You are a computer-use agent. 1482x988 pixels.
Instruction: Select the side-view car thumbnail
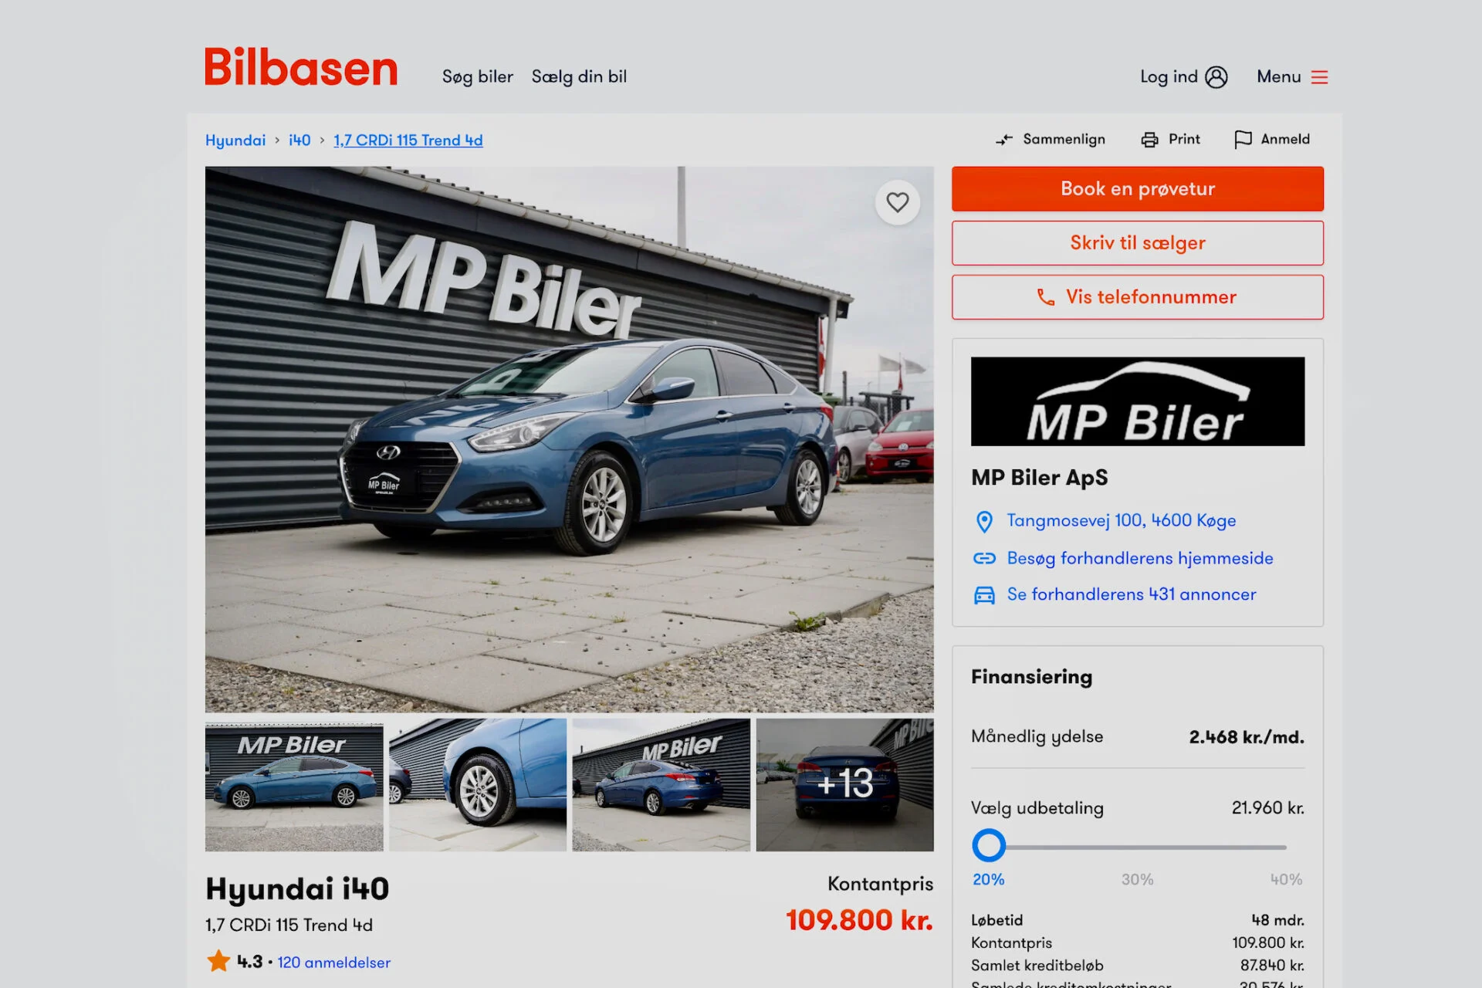click(x=294, y=787)
